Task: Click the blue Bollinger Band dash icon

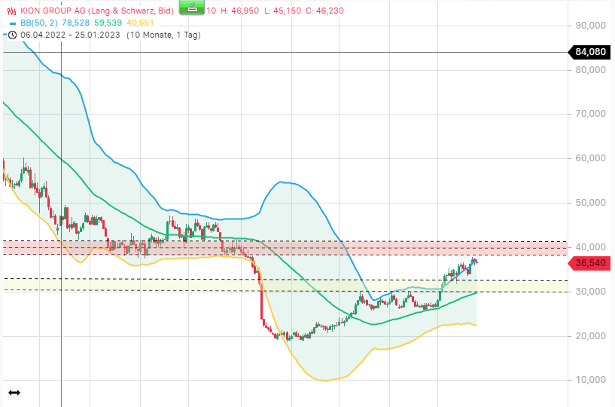Action: click(13, 23)
